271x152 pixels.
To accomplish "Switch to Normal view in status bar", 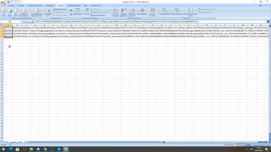I will coord(238,145).
